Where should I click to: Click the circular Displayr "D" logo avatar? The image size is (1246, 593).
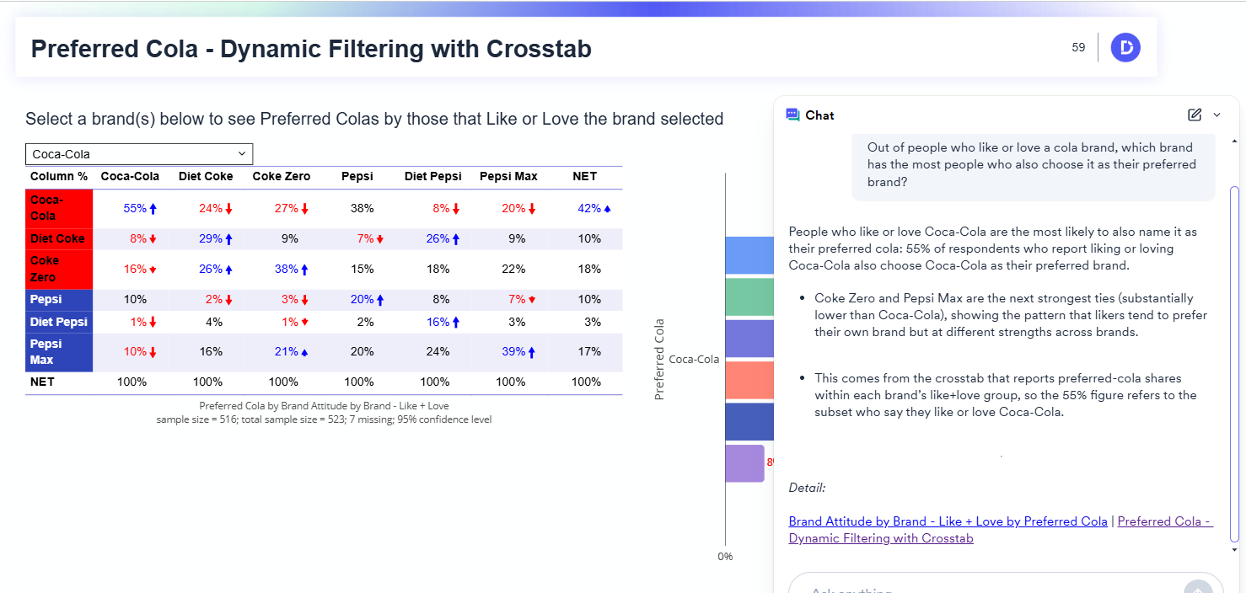[1125, 47]
